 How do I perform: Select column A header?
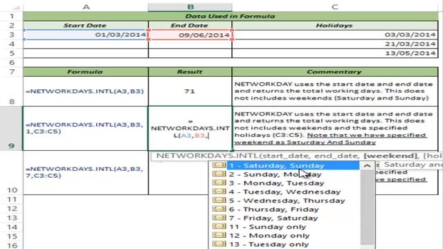coord(86,7)
